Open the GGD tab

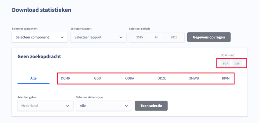pos(98,78)
